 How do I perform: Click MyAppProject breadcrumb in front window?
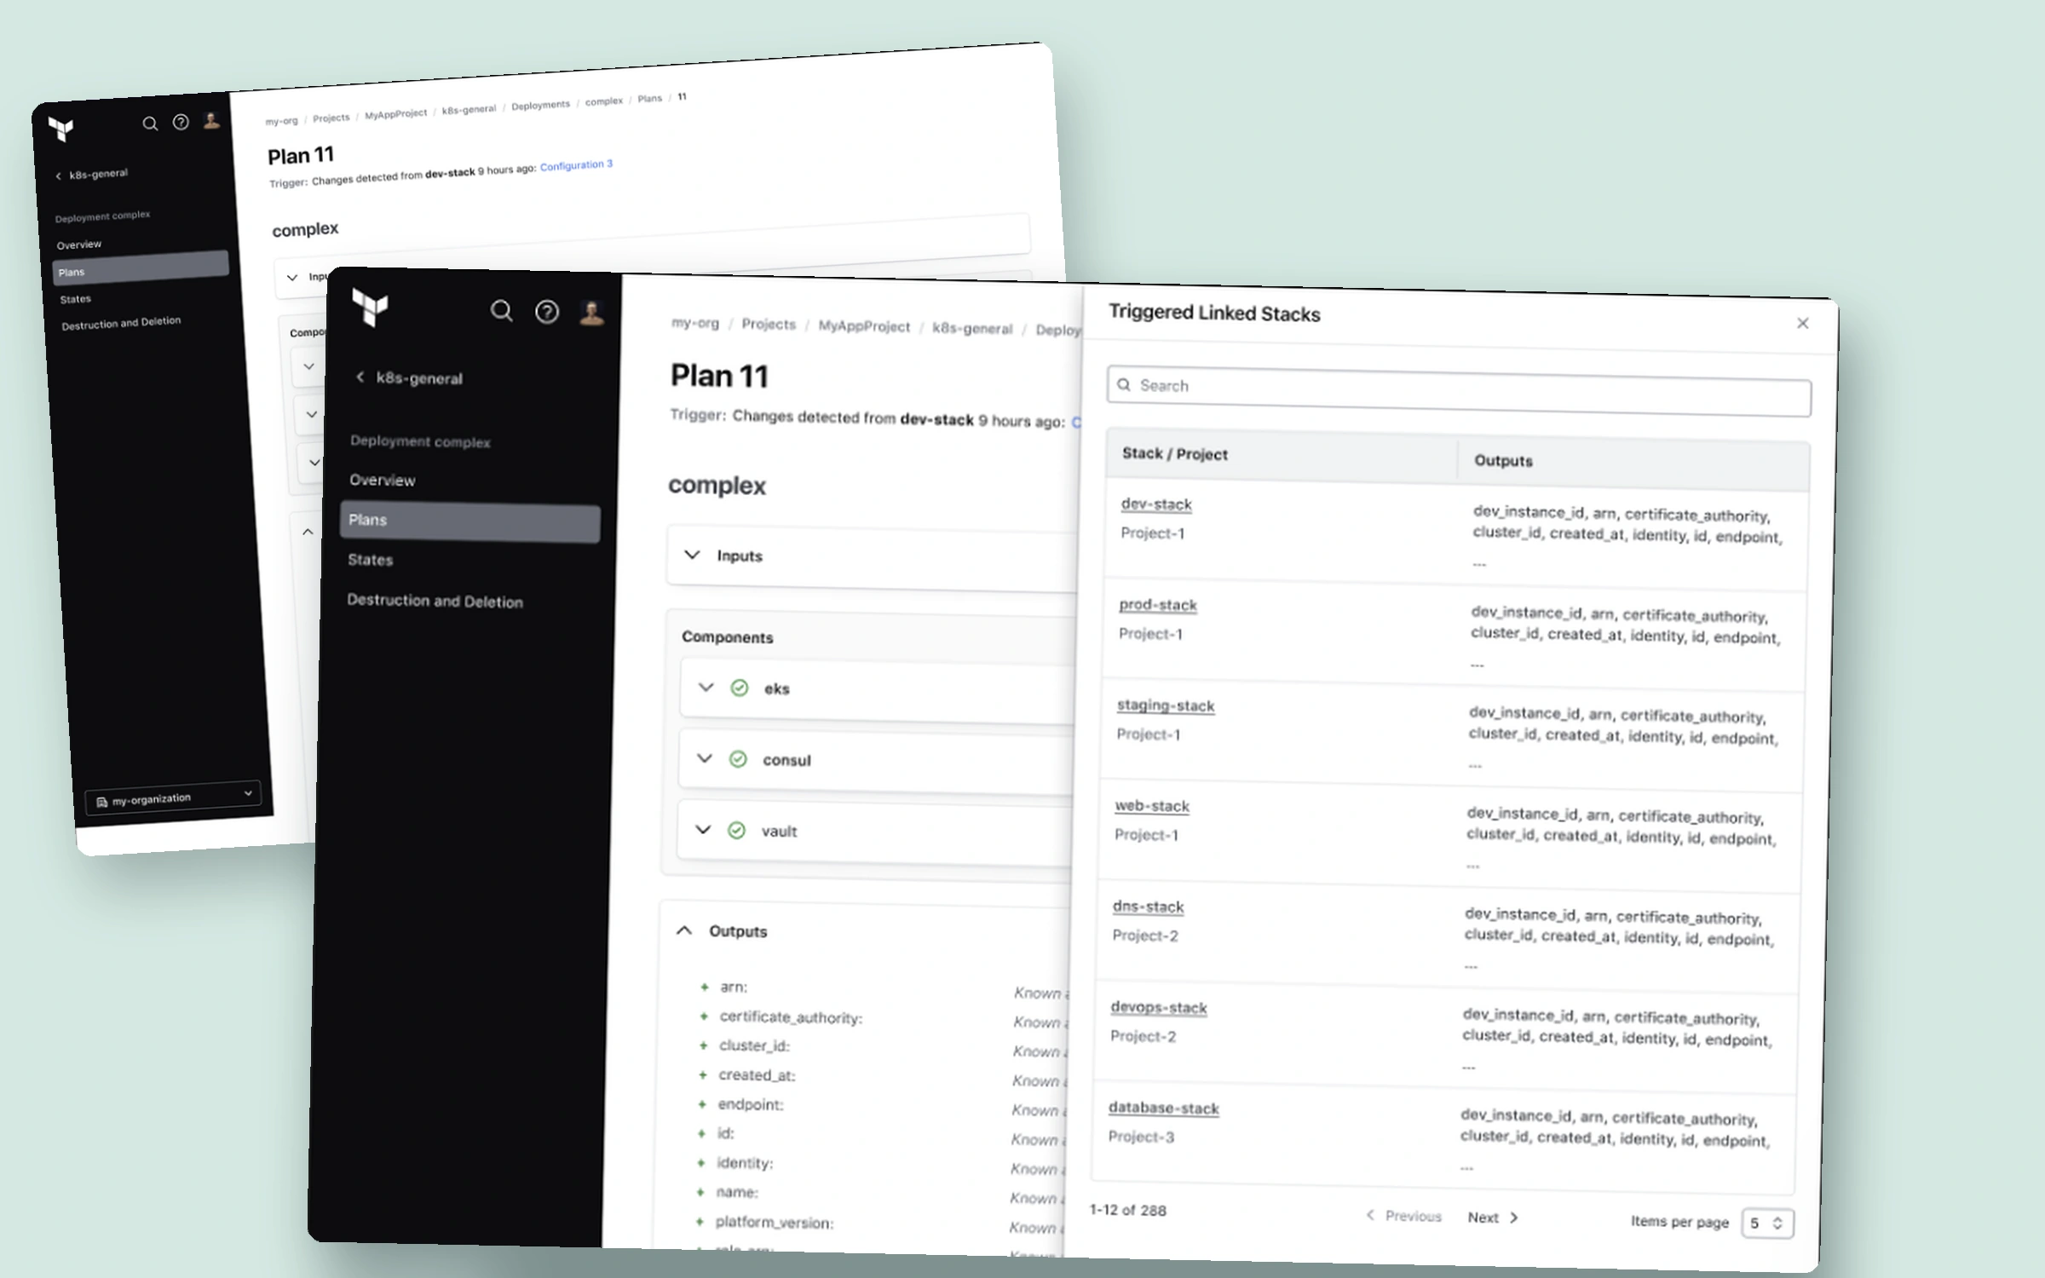(x=864, y=326)
